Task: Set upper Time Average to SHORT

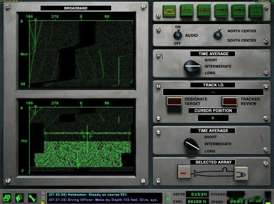Action: pos(211,60)
